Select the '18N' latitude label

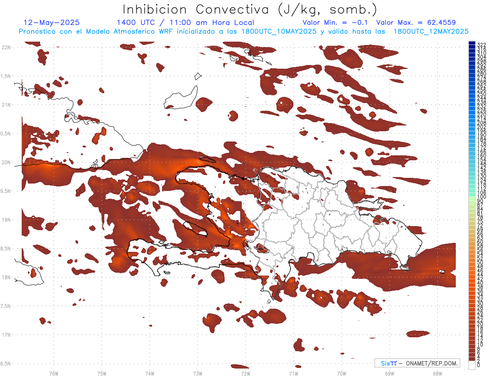pyautogui.click(x=6, y=277)
